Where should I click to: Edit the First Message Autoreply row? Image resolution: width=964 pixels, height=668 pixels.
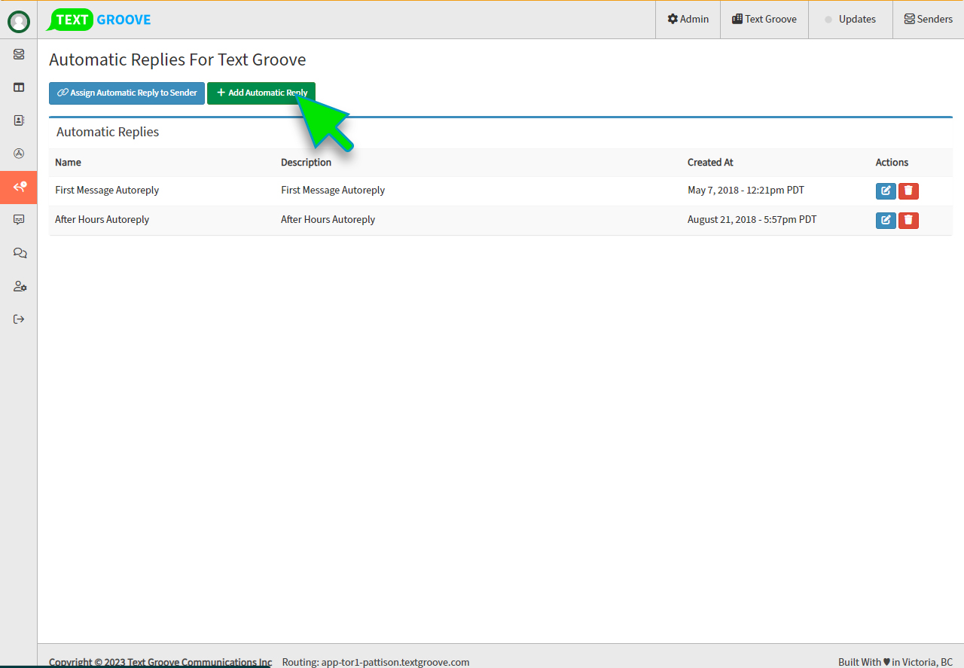[886, 191]
